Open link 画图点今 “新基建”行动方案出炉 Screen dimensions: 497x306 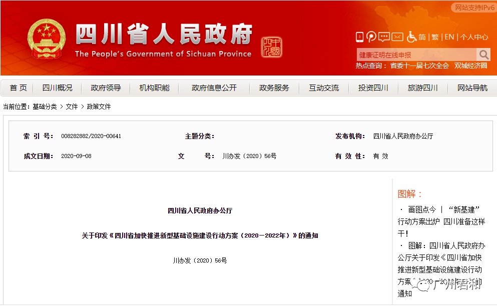pyautogui.click(x=441, y=221)
